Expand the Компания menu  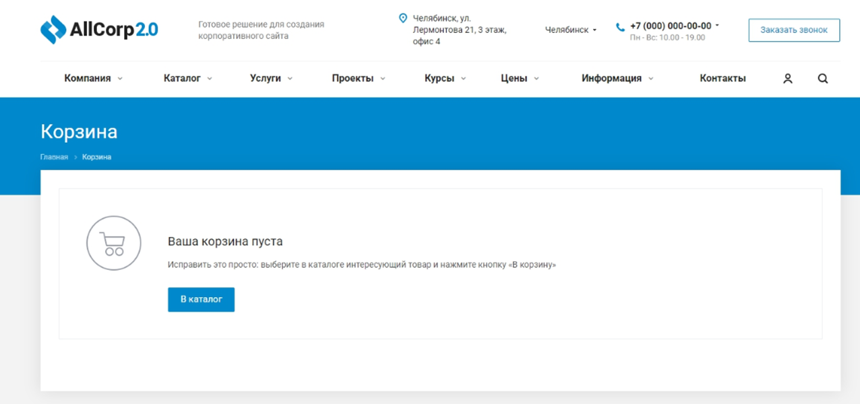tap(93, 79)
